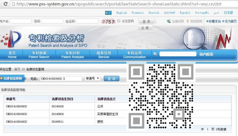Image resolution: width=238 pixels, height=136 pixels.
Task: Open the 专利运用 Communication menu
Action: pyautogui.click(x=134, y=55)
